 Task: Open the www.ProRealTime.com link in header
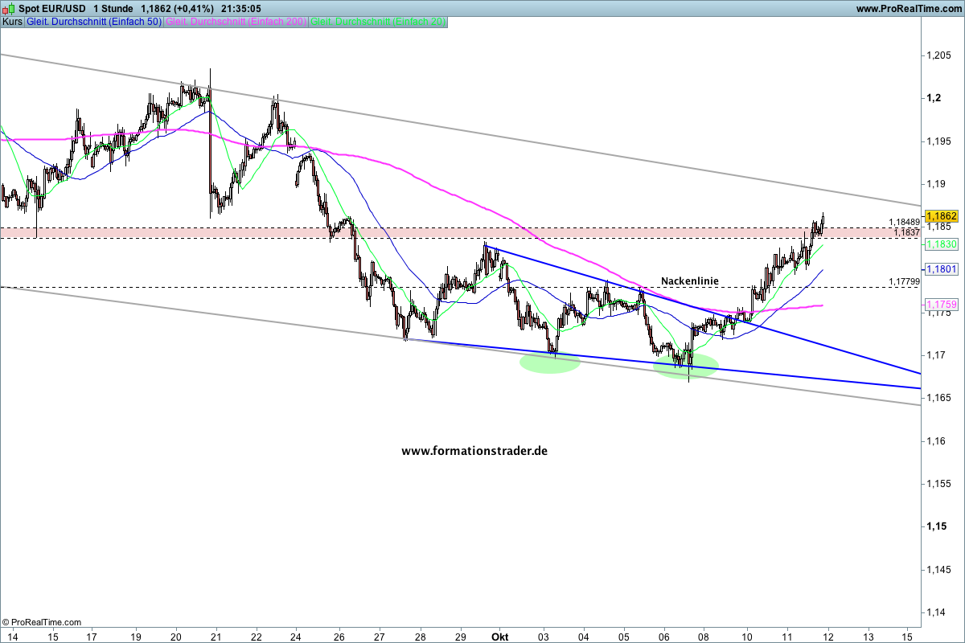pos(908,9)
